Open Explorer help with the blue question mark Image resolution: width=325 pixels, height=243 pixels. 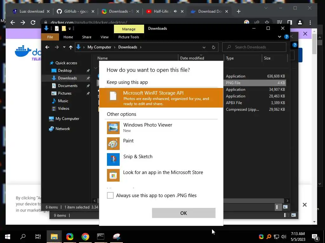(x=287, y=37)
